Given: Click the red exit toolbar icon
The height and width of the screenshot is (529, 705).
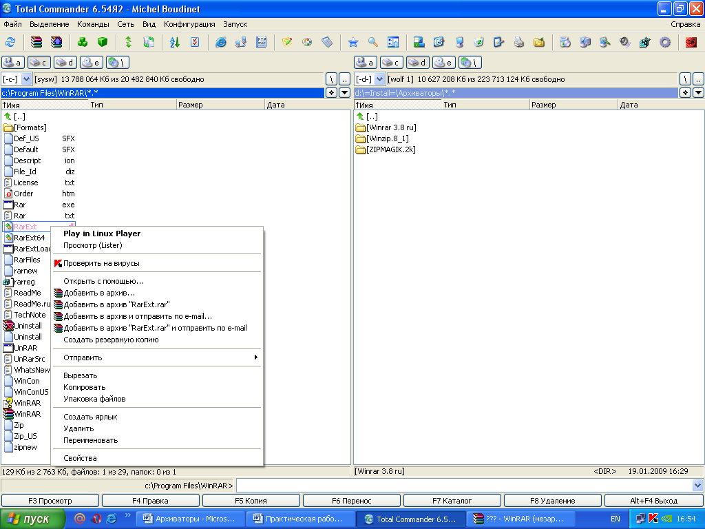Looking at the screenshot, I should pyautogui.click(x=691, y=42).
